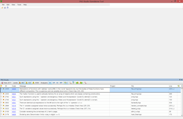The width and height of the screenshot is (183, 119).
Task: Click the warning list vertical scrollbar down arrow
Action: 182,115
